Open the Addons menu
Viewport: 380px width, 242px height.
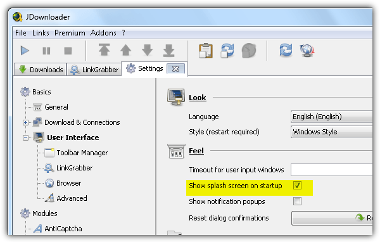click(103, 33)
